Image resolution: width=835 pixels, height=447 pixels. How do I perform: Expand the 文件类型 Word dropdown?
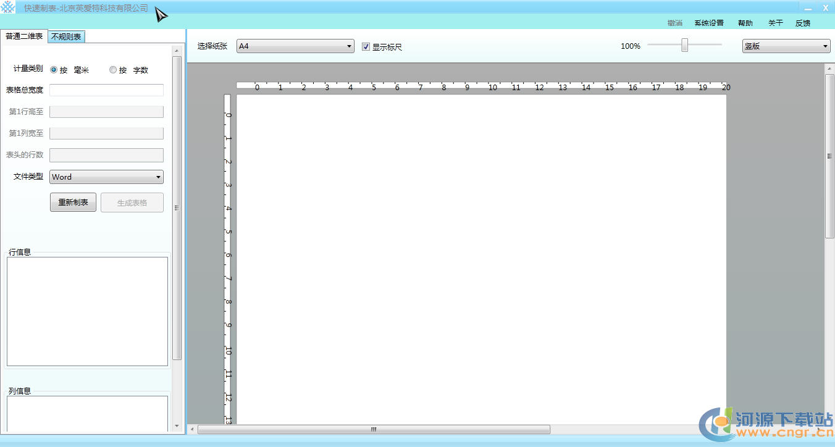click(x=106, y=177)
